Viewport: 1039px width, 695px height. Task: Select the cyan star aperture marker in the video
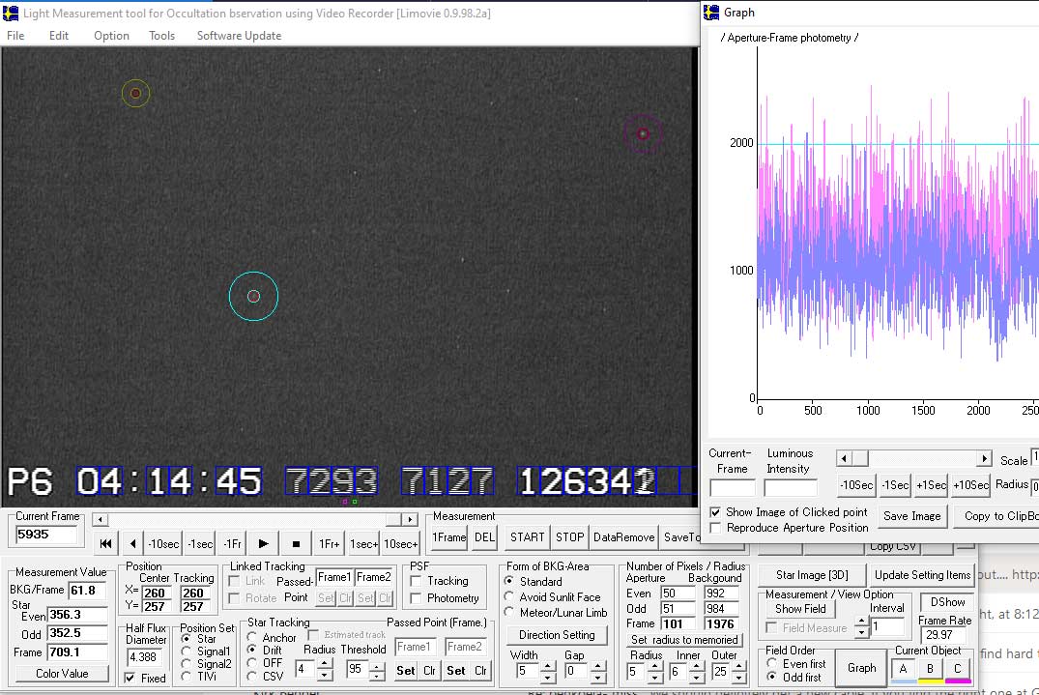254,296
